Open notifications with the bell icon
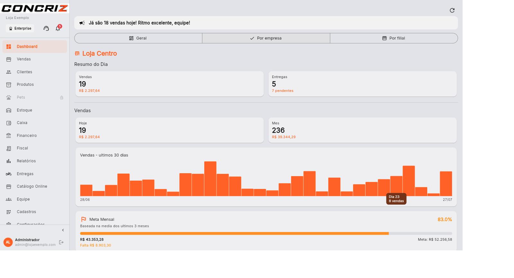The width and height of the screenshot is (514, 278). pyautogui.click(x=58, y=28)
